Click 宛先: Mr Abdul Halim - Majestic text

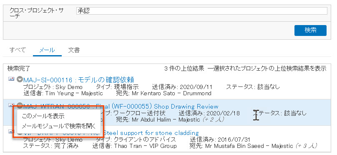(x=158, y=119)
